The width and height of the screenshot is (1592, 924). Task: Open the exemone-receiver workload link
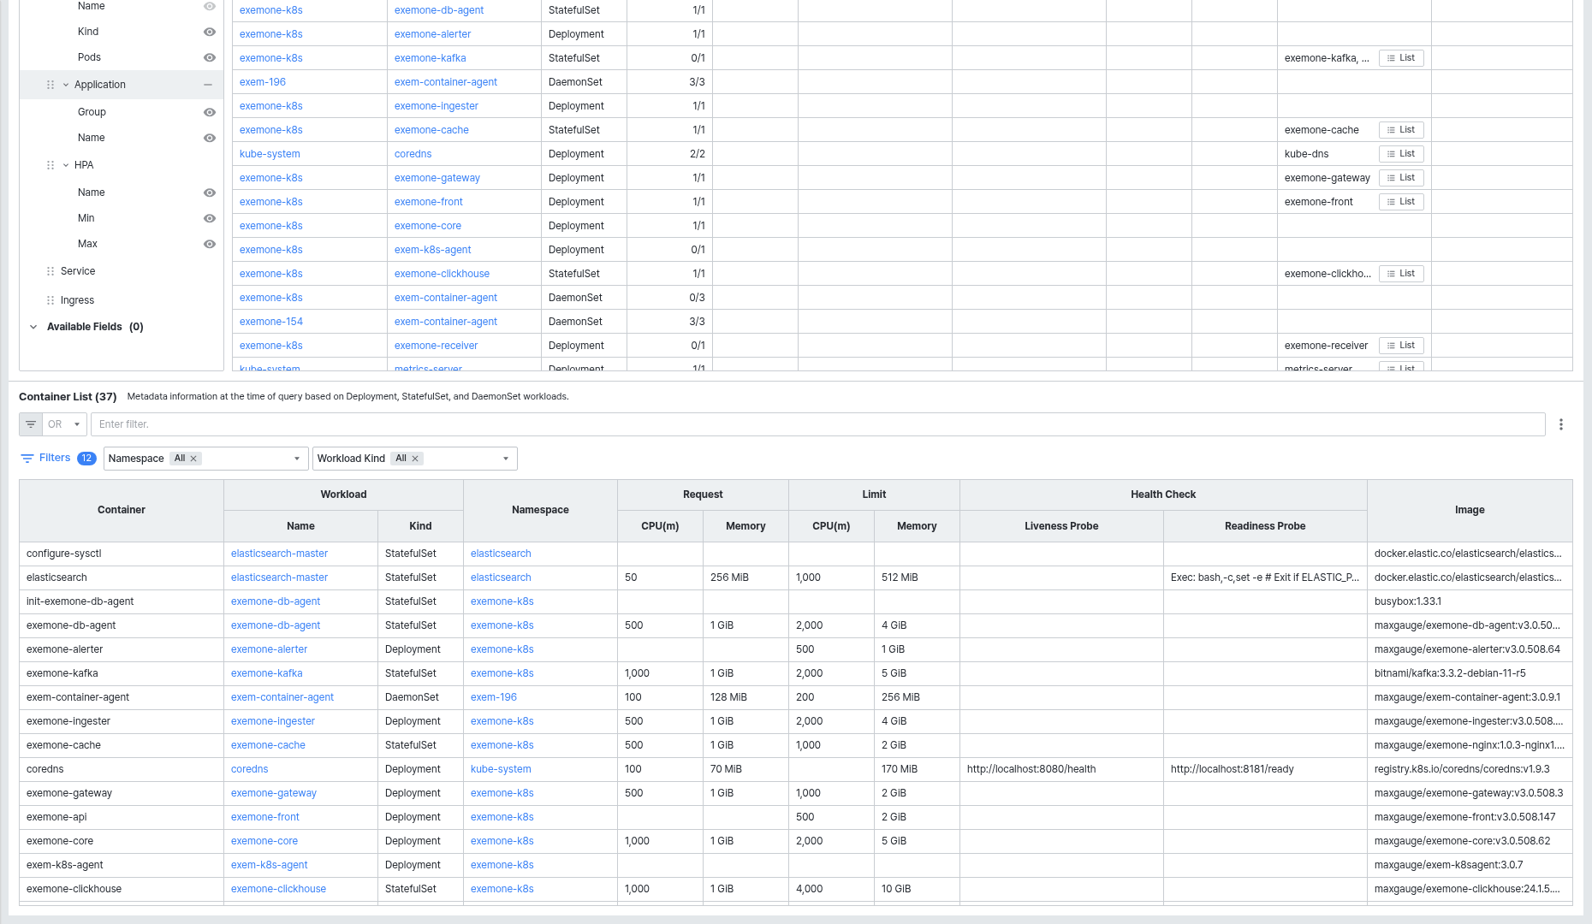pos(436,346)
